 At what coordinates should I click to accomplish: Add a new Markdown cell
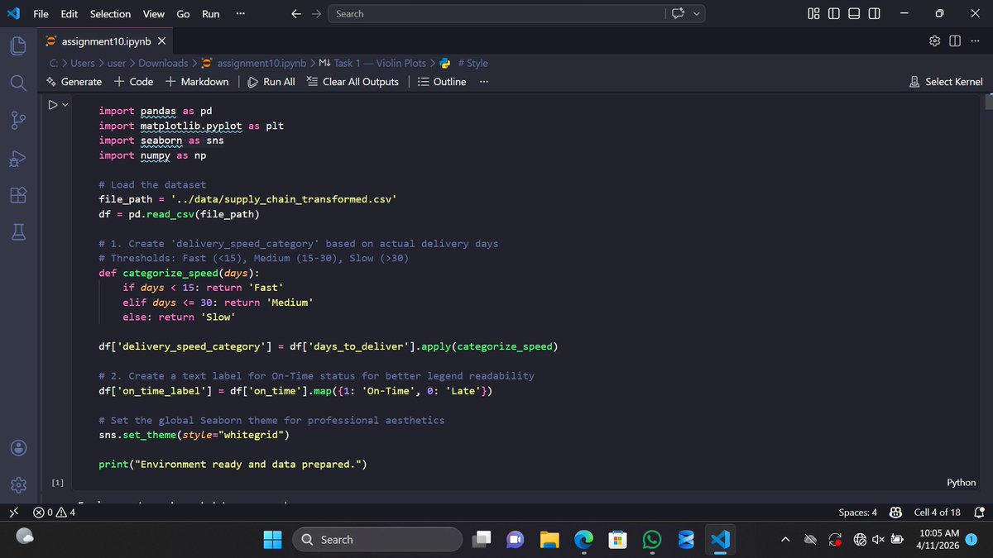click(197, 81)
